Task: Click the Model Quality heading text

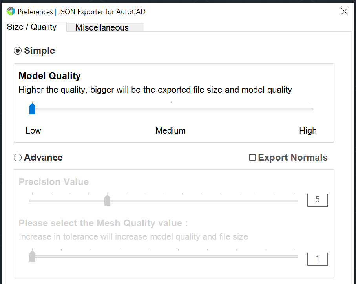Action: [50, 76]
